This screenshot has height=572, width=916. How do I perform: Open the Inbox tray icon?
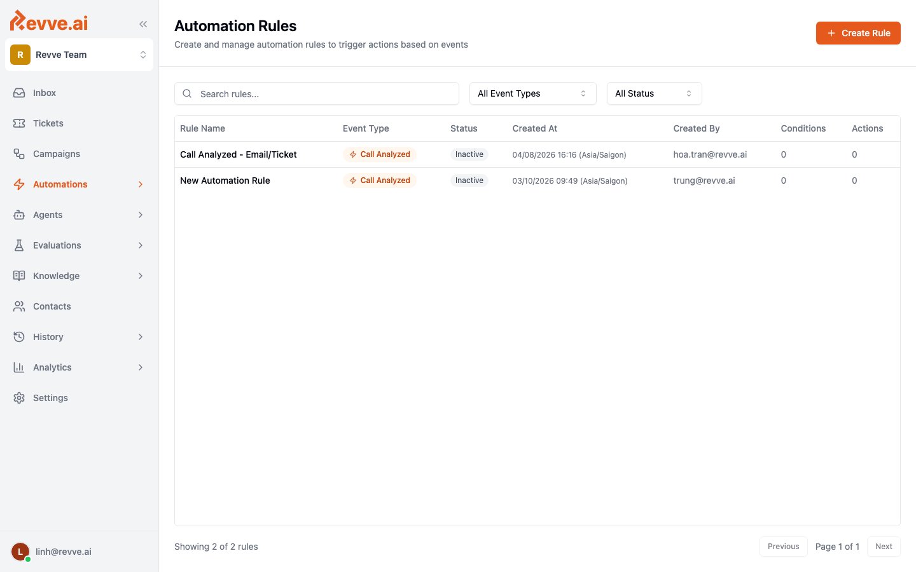(19, 93)
